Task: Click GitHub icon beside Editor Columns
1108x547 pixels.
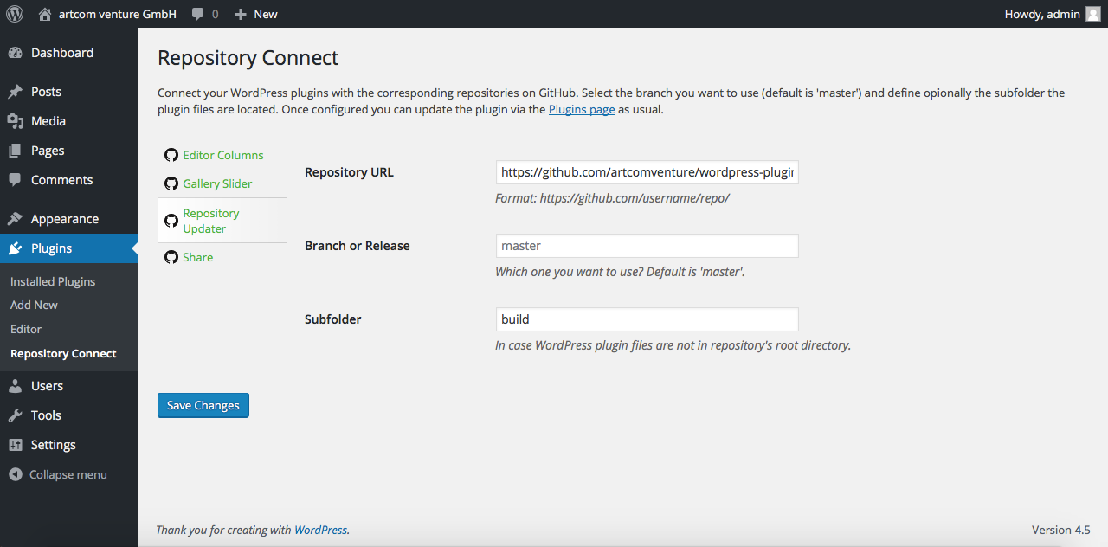Action: point(171,155)
